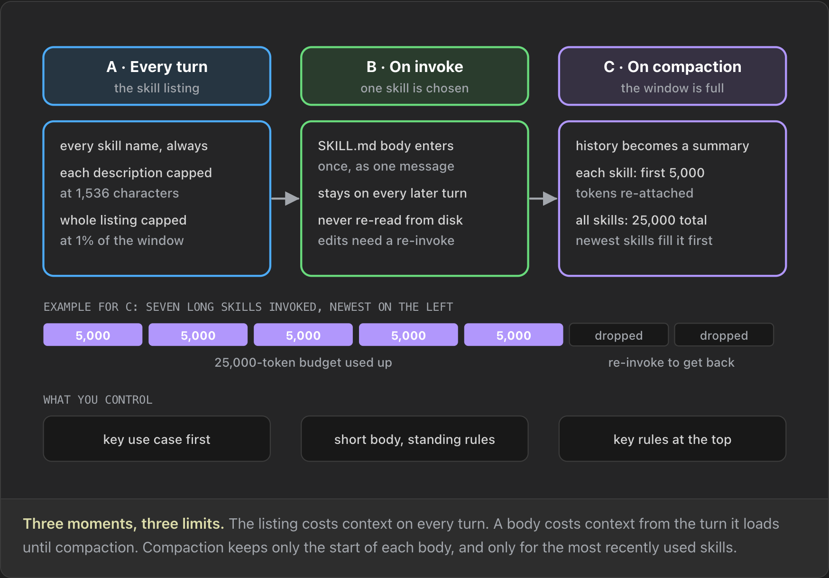The image size is (829, 578).
Task: Select the 'C · On compaction' header box
Action: [672, 76]
